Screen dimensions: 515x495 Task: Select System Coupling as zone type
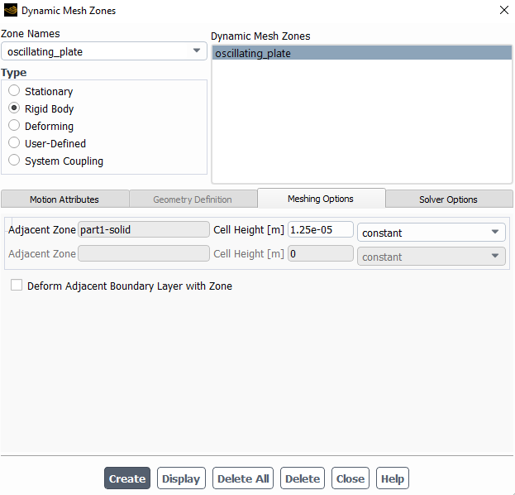[x=14, y=161]
